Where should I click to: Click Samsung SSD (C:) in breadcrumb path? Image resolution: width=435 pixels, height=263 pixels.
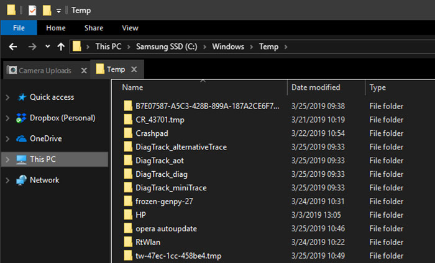(167, 47)
